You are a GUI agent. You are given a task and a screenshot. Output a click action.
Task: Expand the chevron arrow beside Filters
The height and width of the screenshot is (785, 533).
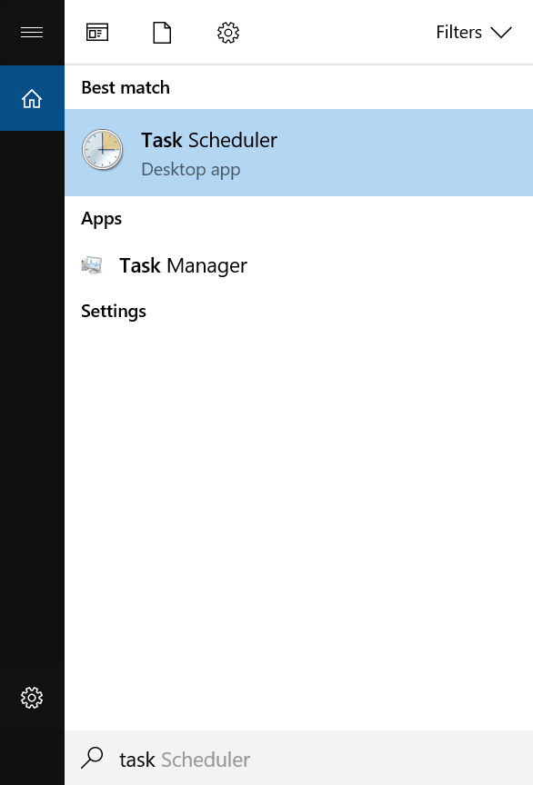(501, 33)
